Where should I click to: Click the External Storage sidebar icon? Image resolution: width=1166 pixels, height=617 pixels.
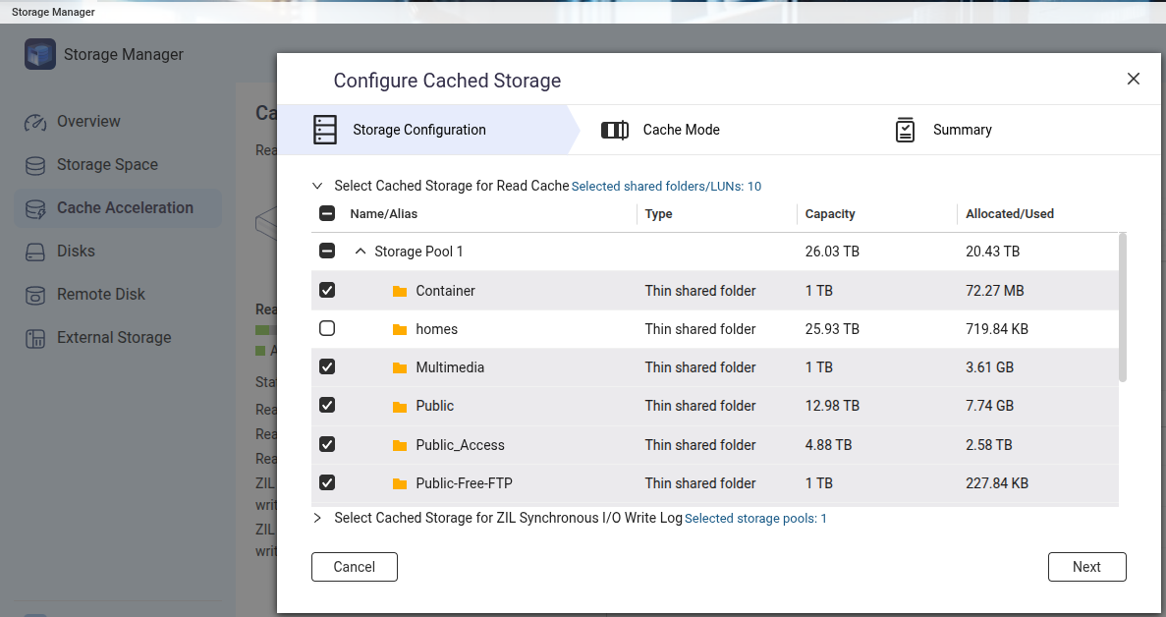coord(35,338)
